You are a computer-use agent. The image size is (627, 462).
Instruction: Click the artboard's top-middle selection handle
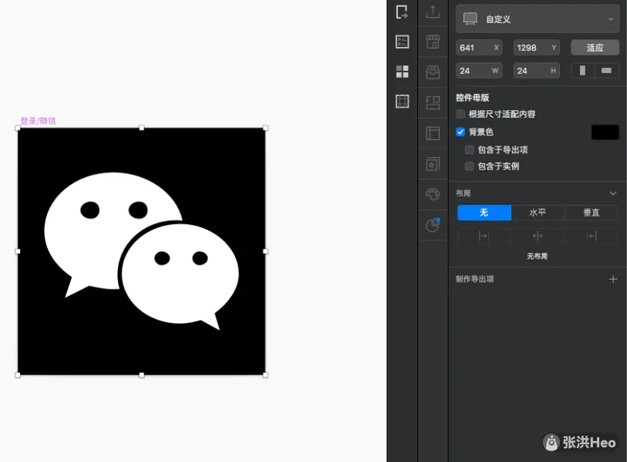pyautogui.click(x=142, y=128)
